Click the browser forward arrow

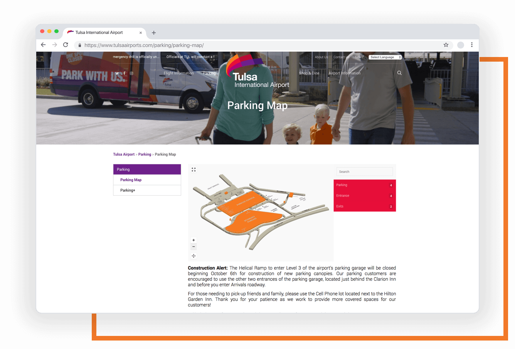[x=55, y=45]
